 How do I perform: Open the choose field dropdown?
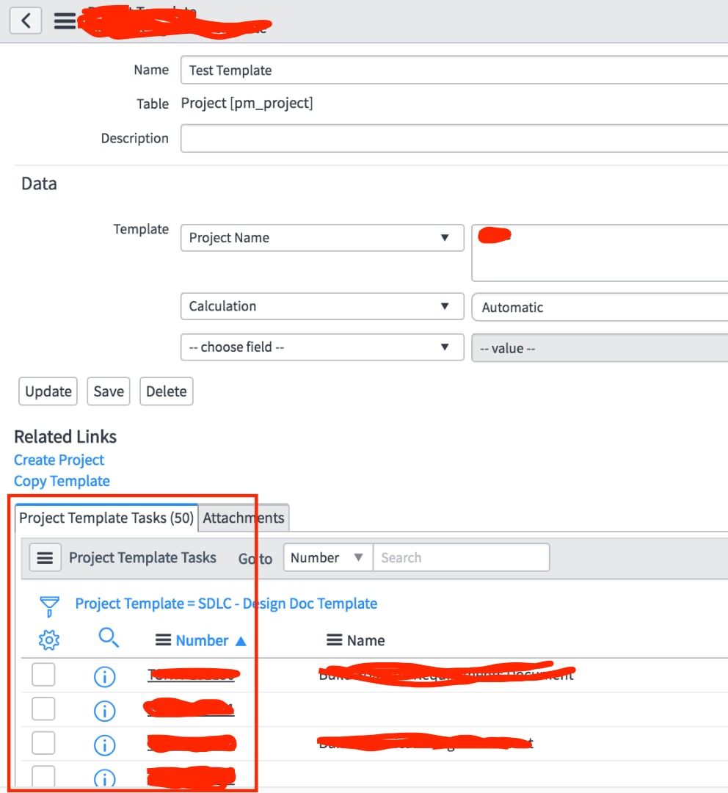(x=321, y=347)
